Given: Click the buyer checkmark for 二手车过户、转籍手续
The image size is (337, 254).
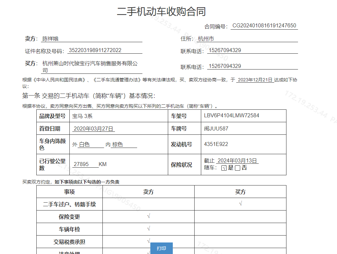Looking at the screenshot, I should point(241,203).
